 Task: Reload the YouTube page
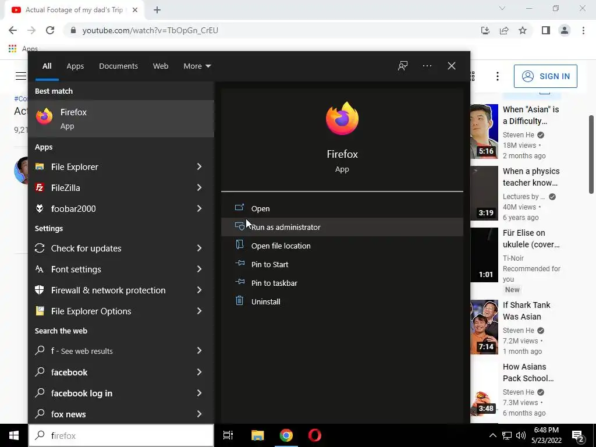[x=50, y=30]
